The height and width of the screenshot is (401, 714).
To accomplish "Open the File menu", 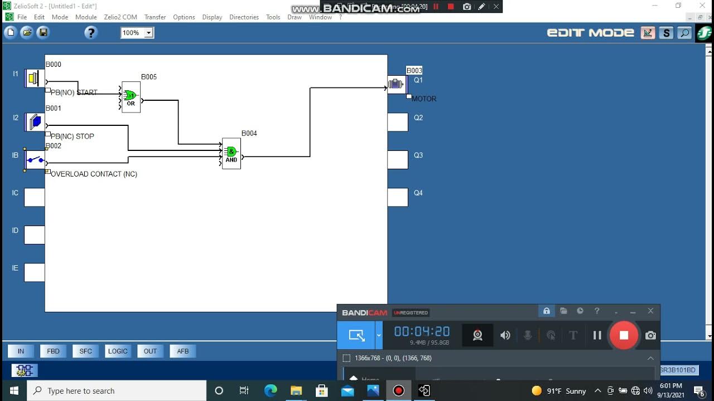I will click(22, 17).
